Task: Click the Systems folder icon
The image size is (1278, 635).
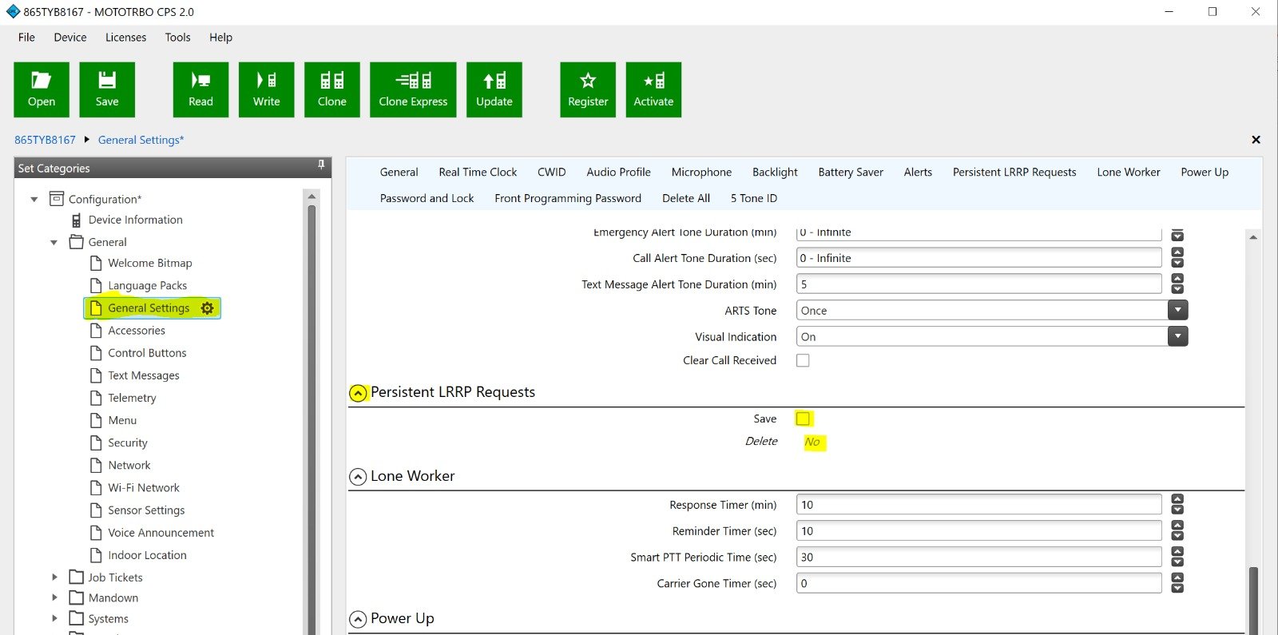Action: (x=77, y=618)
